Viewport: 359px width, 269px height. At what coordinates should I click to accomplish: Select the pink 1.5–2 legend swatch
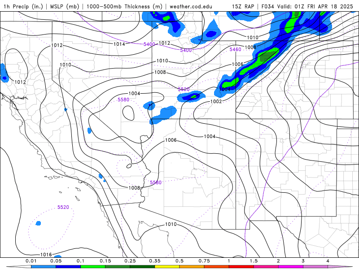(266, 267)
